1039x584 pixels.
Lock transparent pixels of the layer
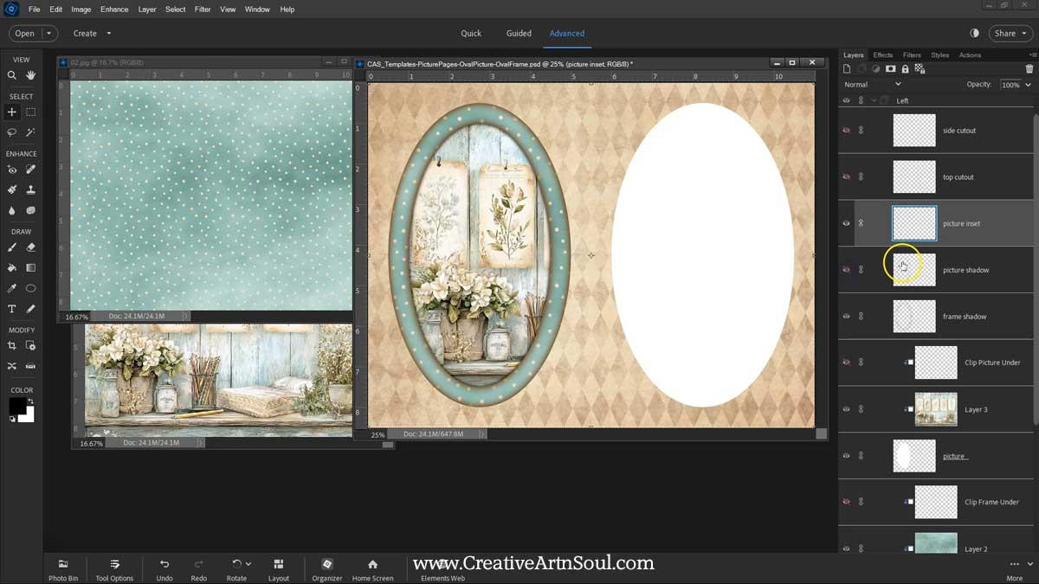(x=919, y=68)
